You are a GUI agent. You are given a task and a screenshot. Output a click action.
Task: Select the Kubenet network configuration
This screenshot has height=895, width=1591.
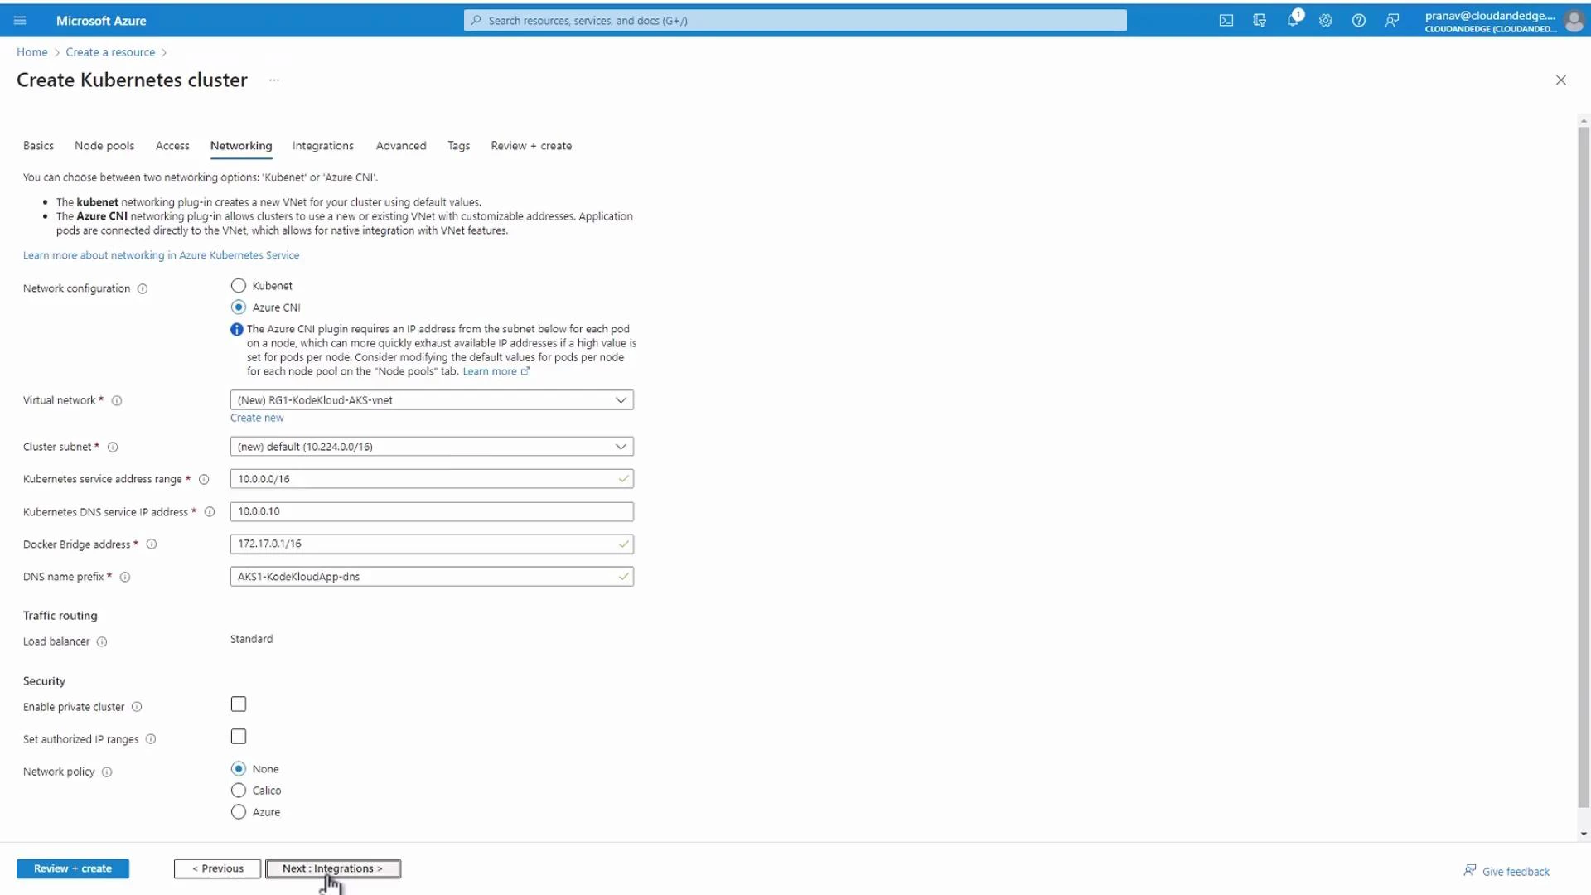(239, 285)
